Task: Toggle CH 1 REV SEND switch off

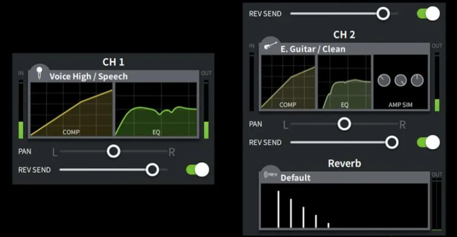Action: [198, 170]
